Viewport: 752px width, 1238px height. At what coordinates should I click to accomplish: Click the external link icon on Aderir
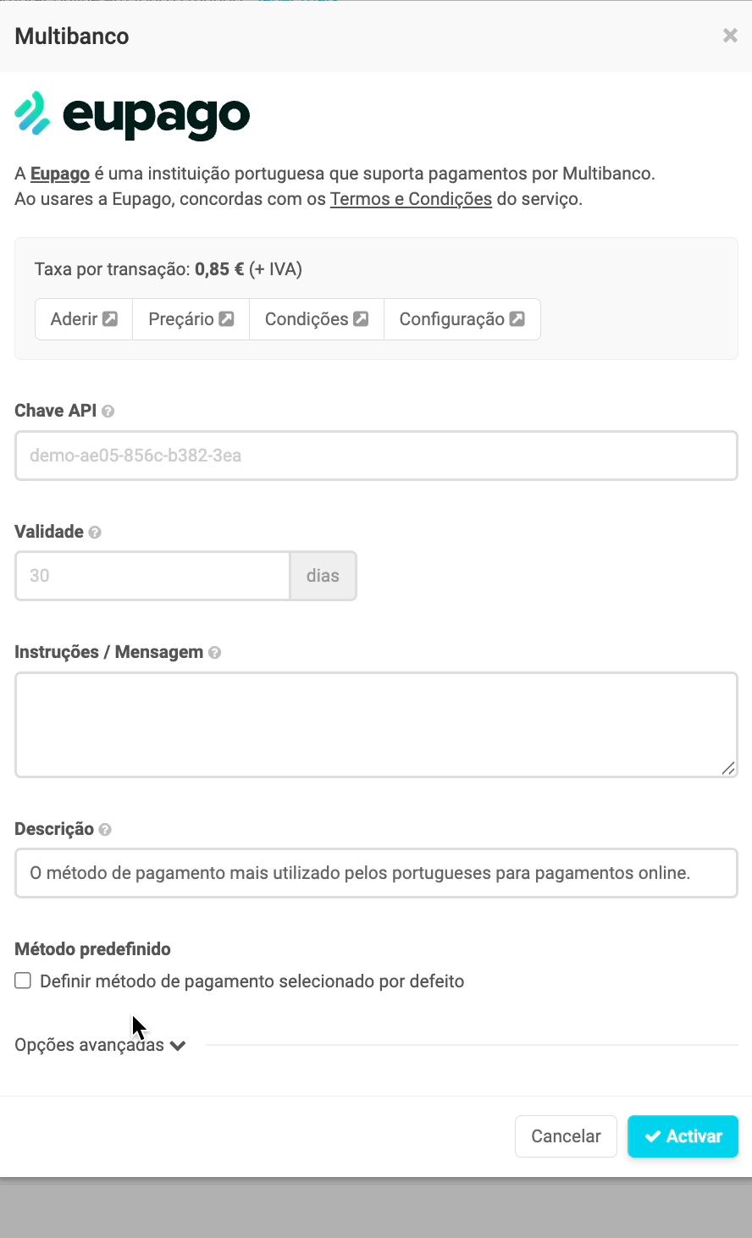coord(108,318)
